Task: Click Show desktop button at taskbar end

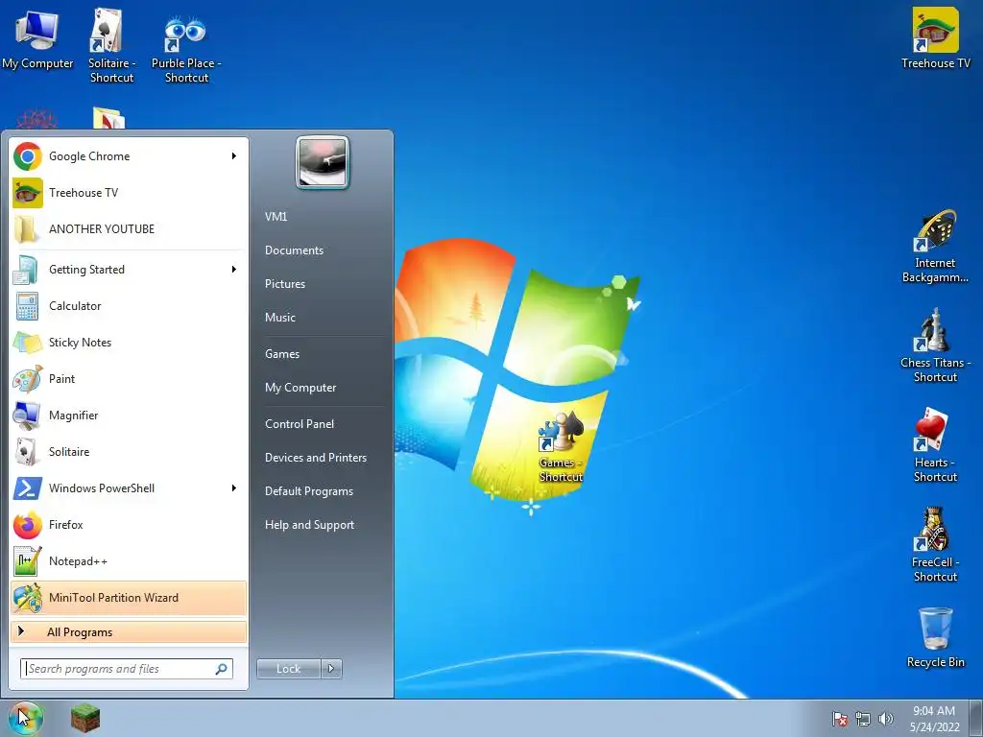Action: (976, 719)
